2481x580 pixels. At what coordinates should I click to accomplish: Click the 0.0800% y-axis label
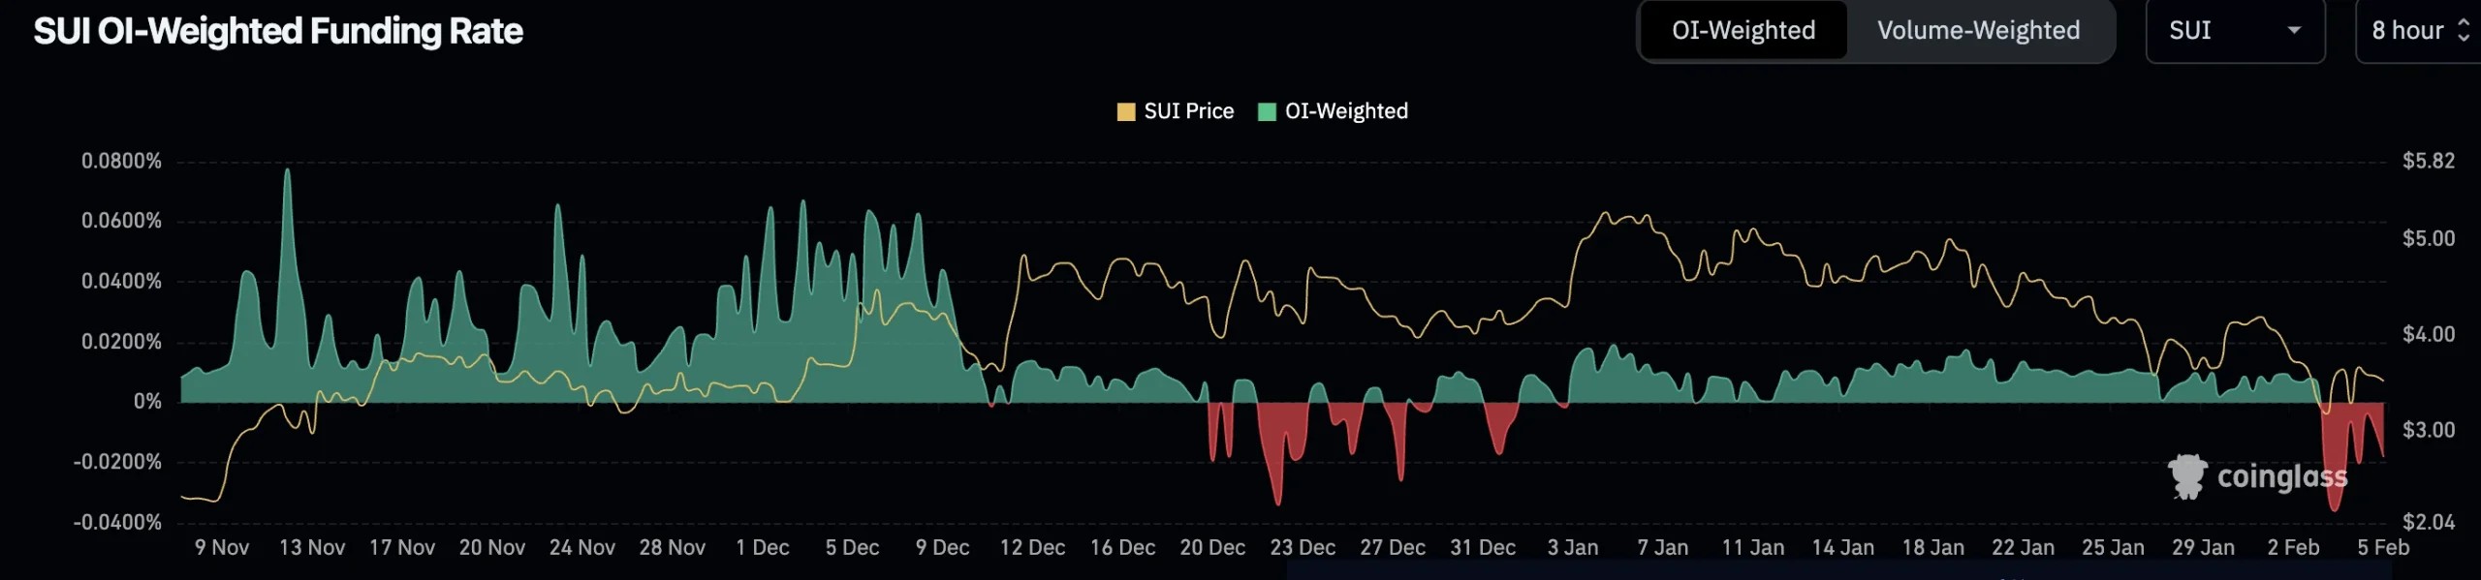pos(121,161)
